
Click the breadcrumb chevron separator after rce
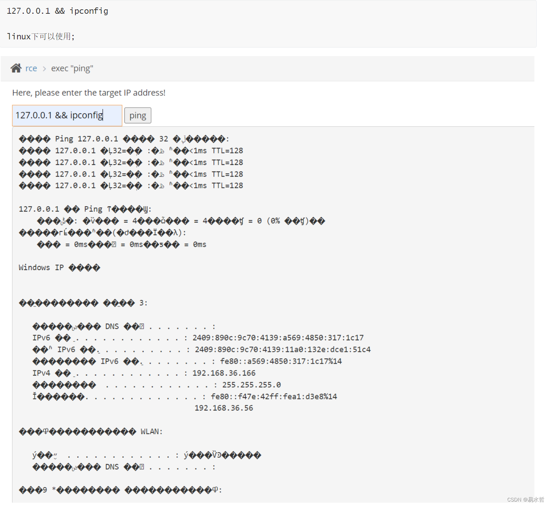[44, 69]
